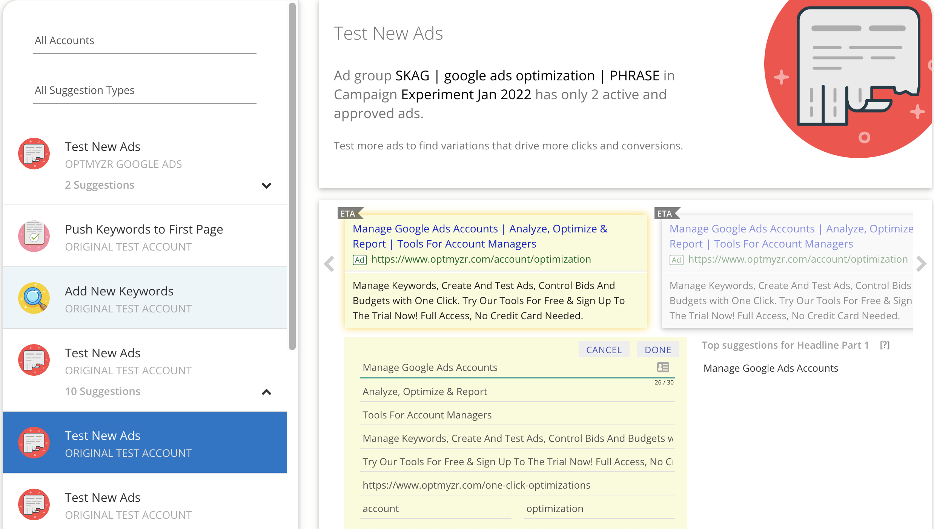This screenshot has height=529, width=934.
Task: Click the first ad's blue headline text
Action: [480, 236]
